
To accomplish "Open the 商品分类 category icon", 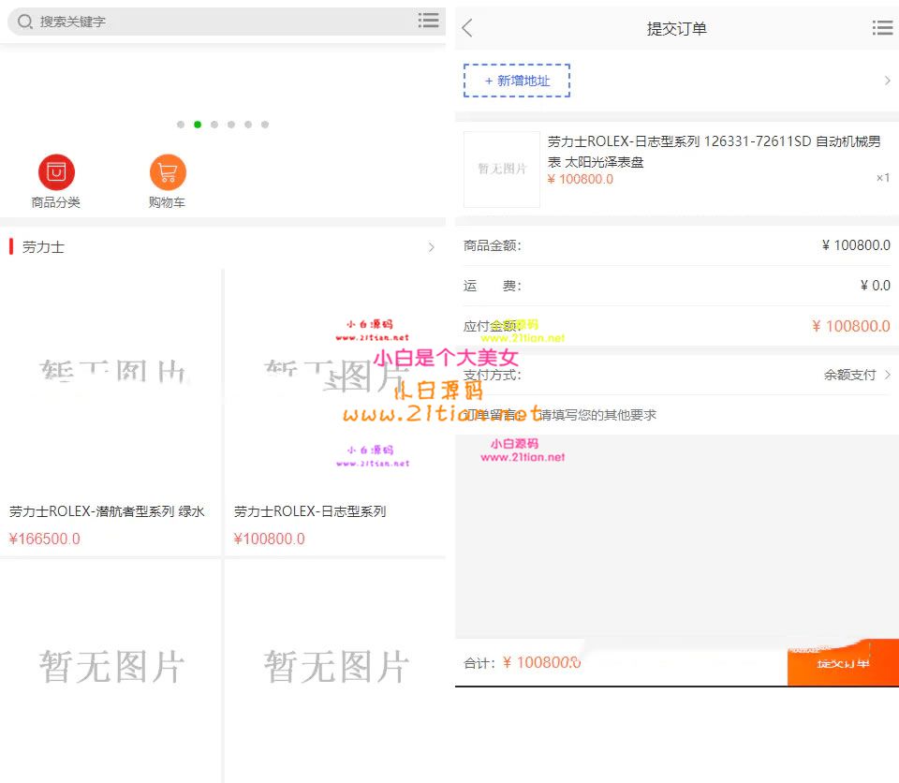I will [56, 171].
